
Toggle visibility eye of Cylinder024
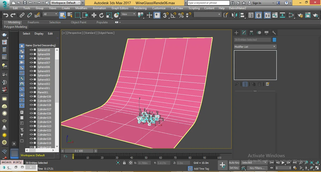coord(31,122)
